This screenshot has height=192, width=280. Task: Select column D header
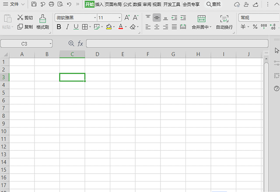97,54
